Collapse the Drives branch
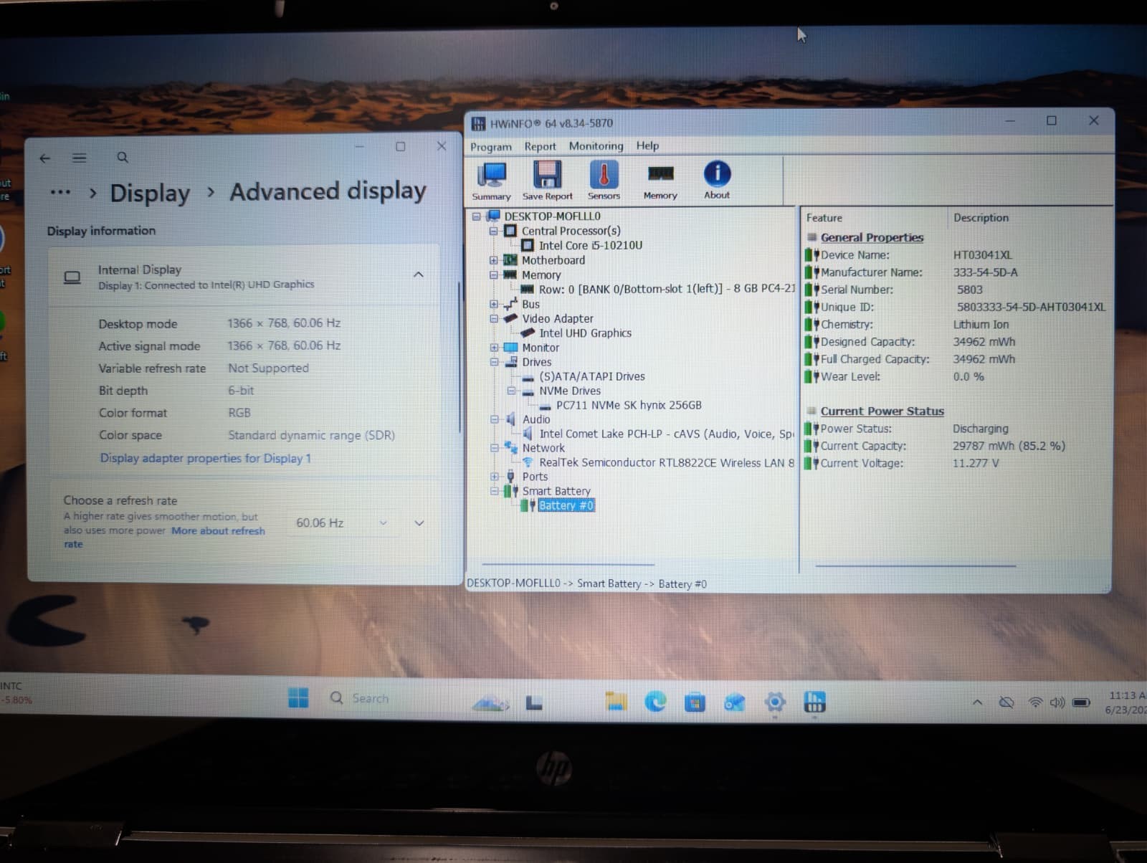 tap(494, 362)
